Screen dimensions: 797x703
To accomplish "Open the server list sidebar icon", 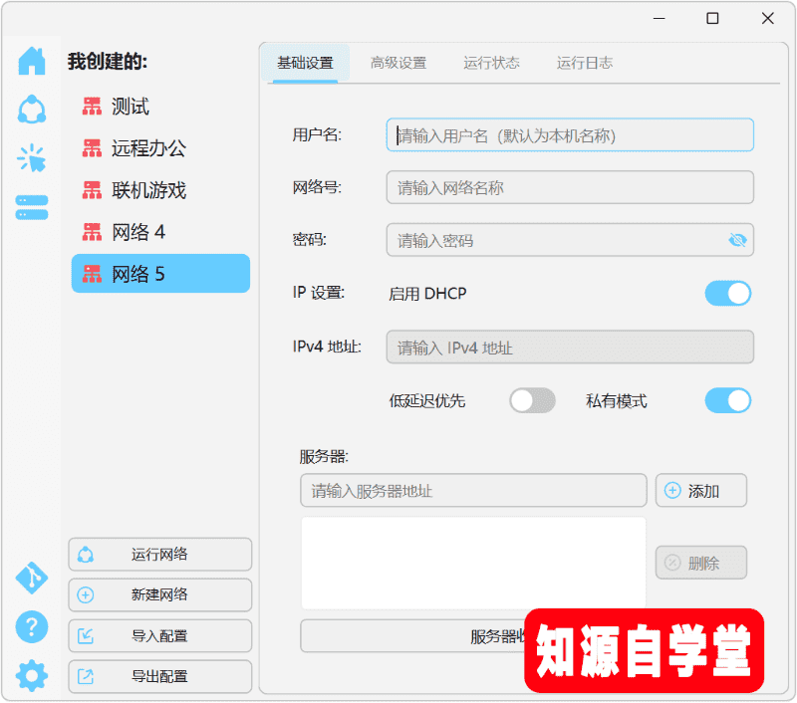I will [32, 207].
